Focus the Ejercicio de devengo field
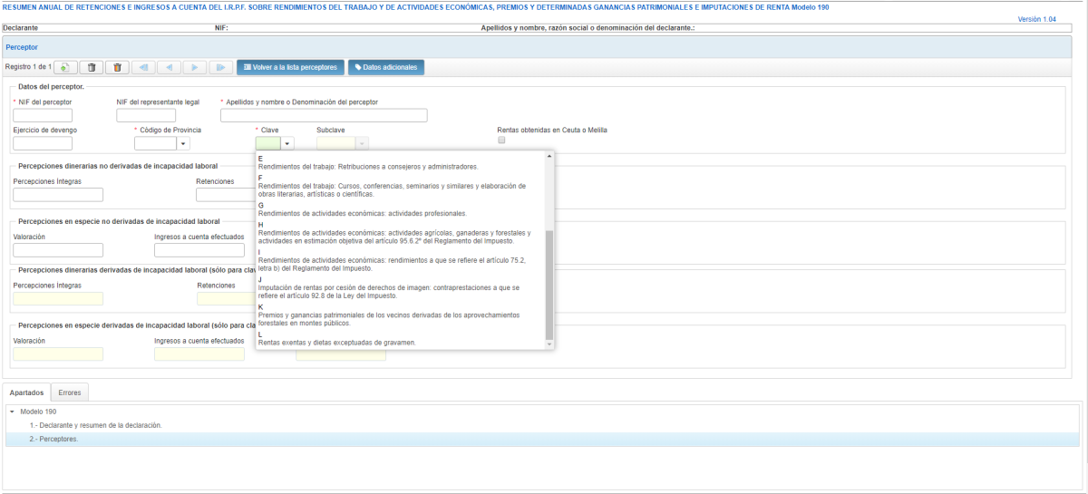 click(x=43, y=143)
